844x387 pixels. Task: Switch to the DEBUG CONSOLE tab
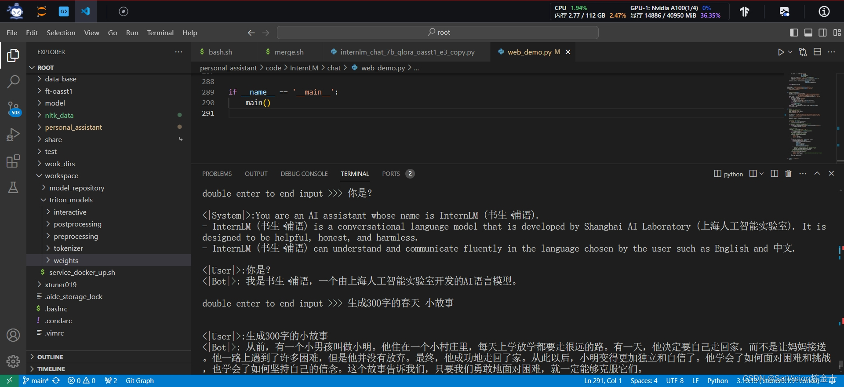(304, 174)
